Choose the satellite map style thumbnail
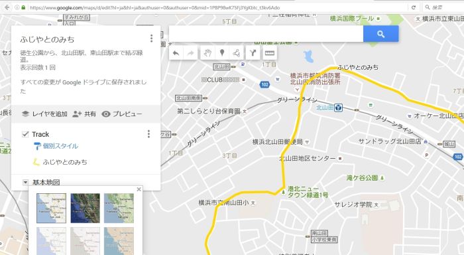 tap(86, 208)
